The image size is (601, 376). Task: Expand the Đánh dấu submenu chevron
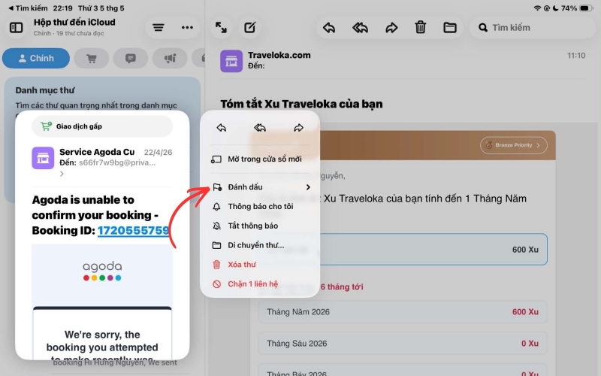[x=308, y=186]
